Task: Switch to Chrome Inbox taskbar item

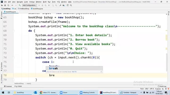Action: [48, 93]
